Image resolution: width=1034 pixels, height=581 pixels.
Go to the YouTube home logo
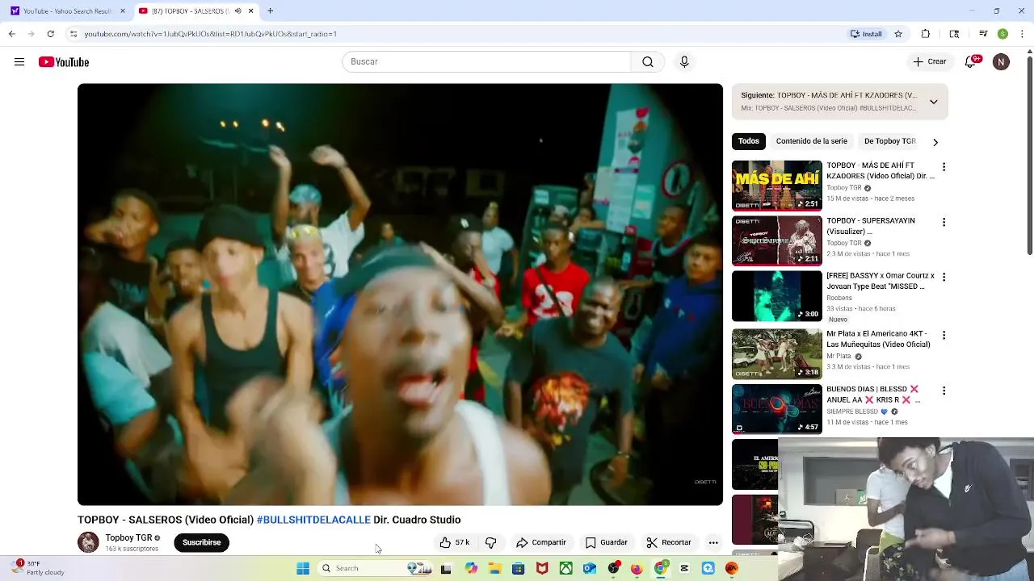pyautogui.click(x=64, y=62)
